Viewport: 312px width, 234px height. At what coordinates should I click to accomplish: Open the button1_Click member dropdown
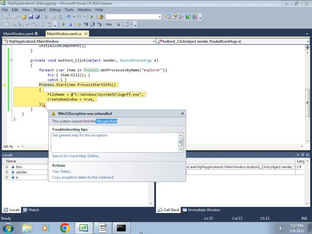308,41
